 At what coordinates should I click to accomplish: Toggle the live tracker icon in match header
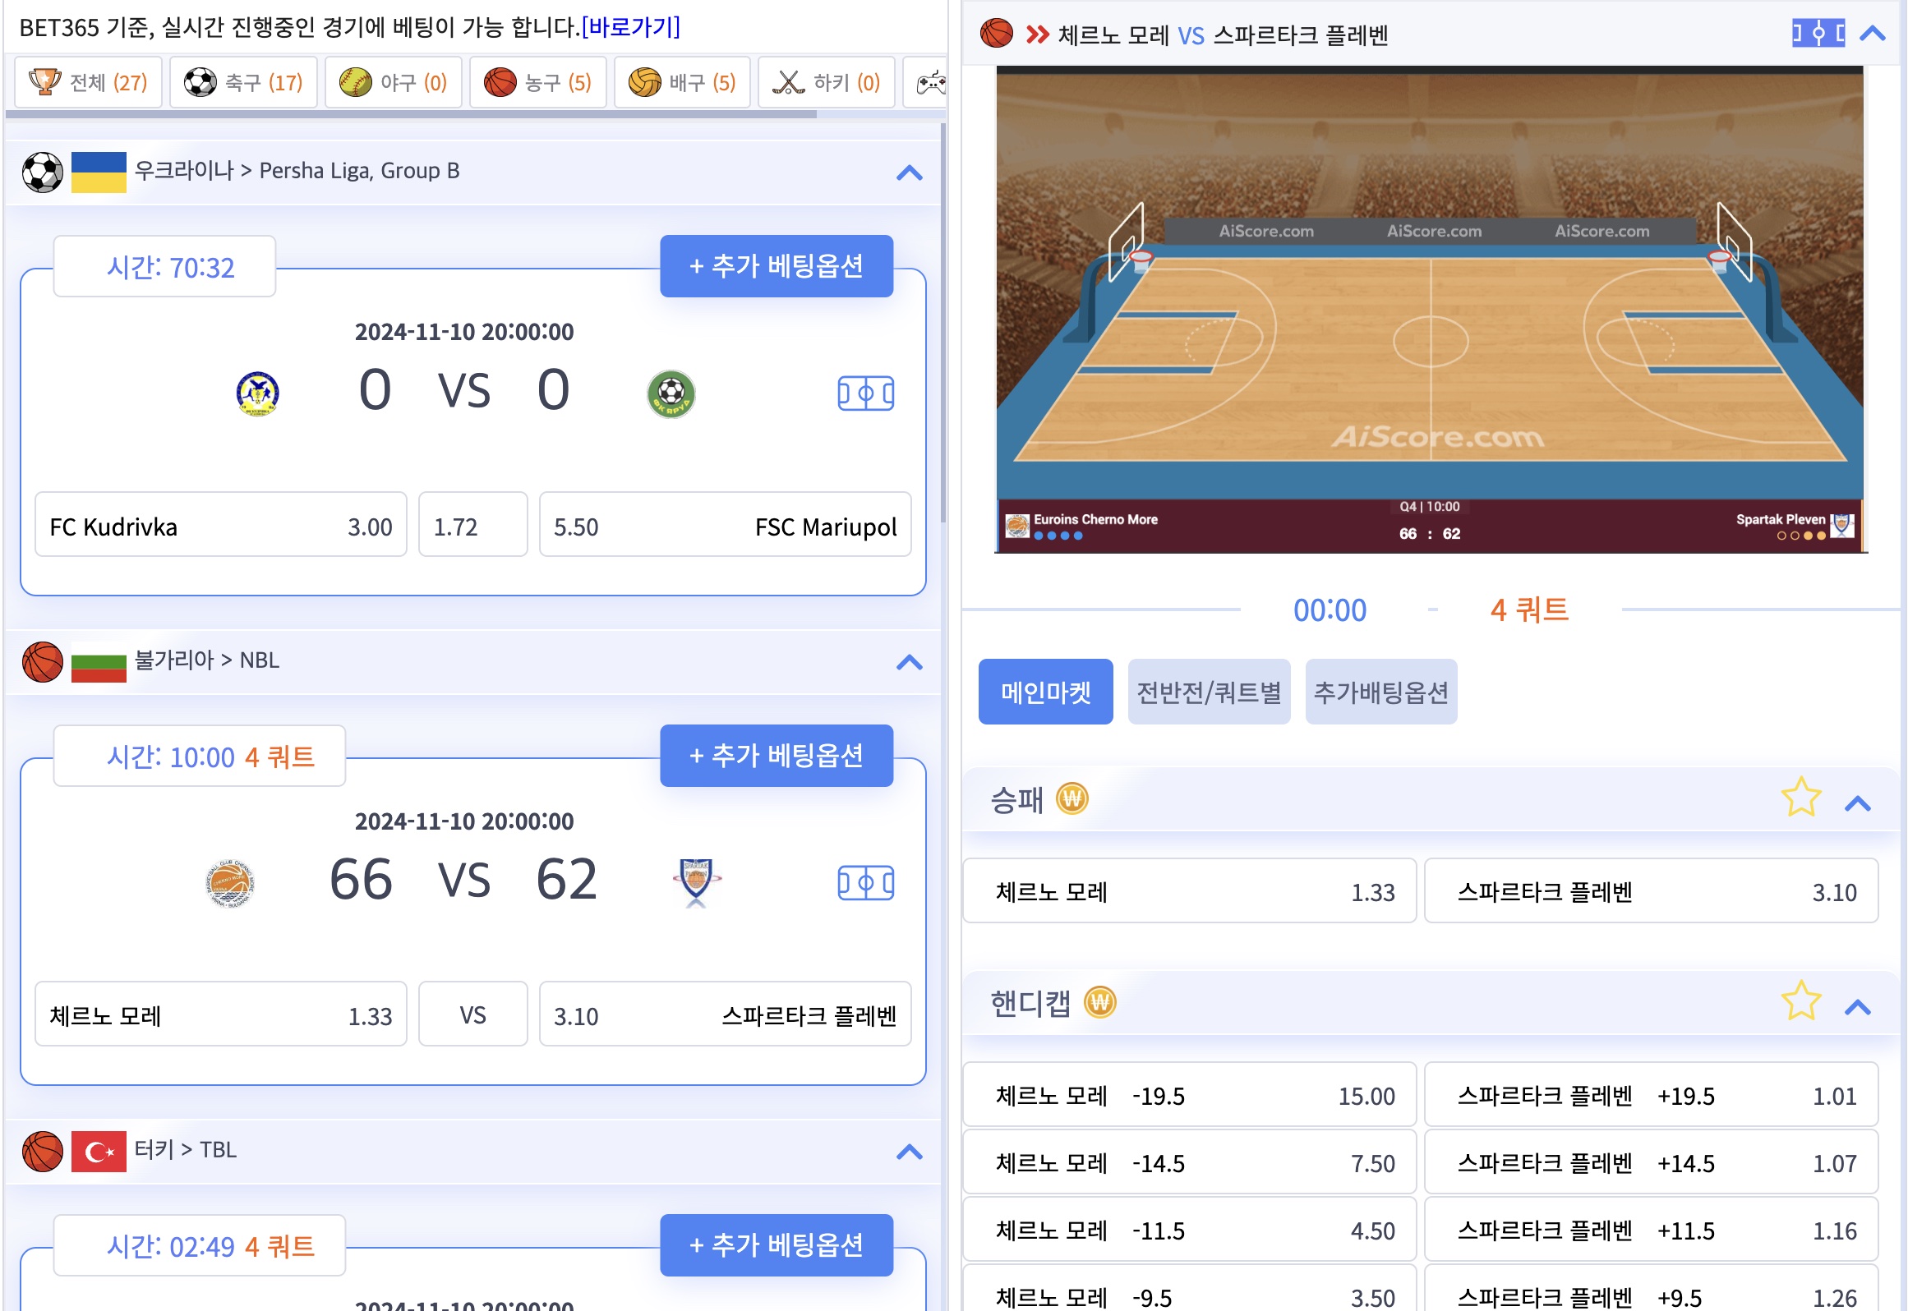(x=1818, y=34)
